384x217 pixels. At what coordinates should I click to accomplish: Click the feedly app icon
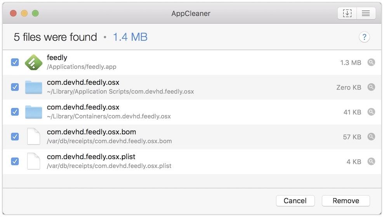33,62
